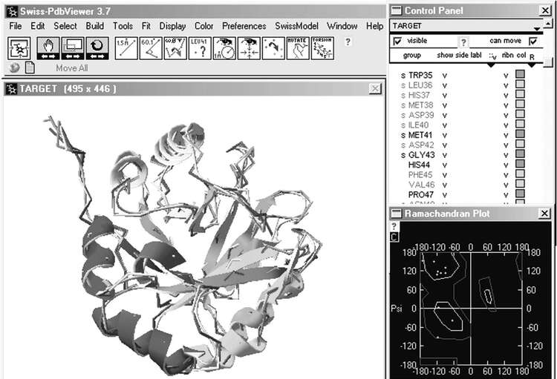Click the LEU41 residue identify tool
This screenshot has height=379, width=557.
tap(198, 48)
